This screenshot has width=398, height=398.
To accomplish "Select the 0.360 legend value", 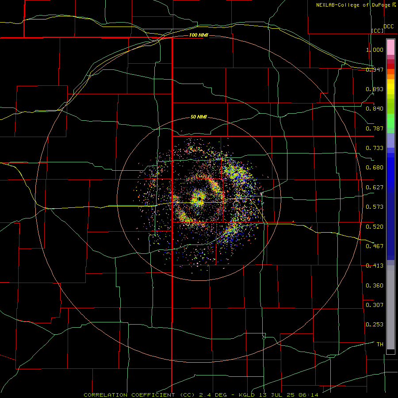I will [x=375, y=285].
